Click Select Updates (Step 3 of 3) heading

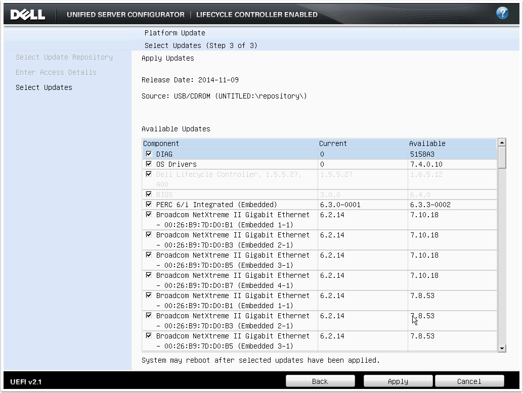pyautogui.click(x=201, y=45)
